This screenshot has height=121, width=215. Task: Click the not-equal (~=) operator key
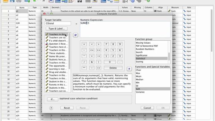tap(98, 56)
